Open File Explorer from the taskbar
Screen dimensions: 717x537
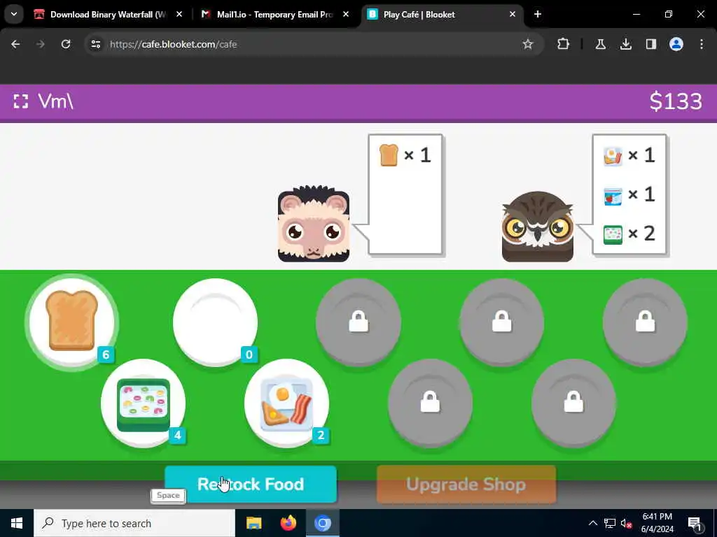coord(253,523)
